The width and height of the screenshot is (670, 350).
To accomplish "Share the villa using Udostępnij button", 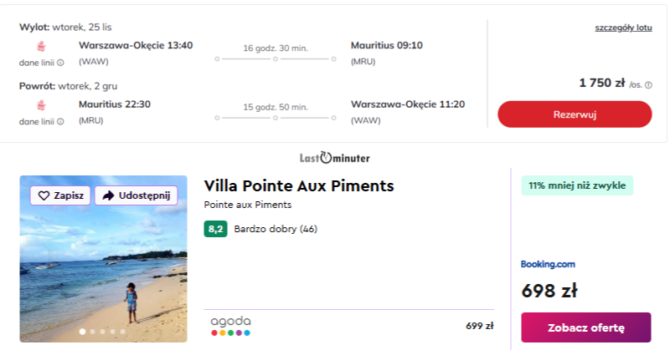I will pyautogui.click(x=136, y=195).
